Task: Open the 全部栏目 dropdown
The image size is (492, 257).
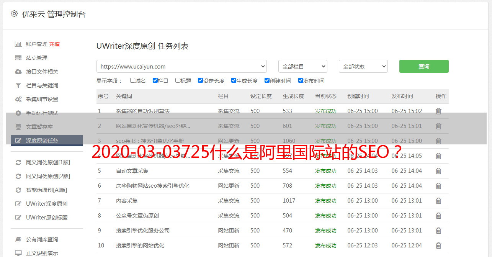Action: pos(303,66)
